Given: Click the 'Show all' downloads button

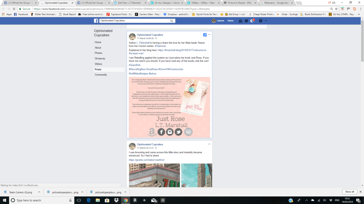Looking at the screenshot, I should pos(349,192).
